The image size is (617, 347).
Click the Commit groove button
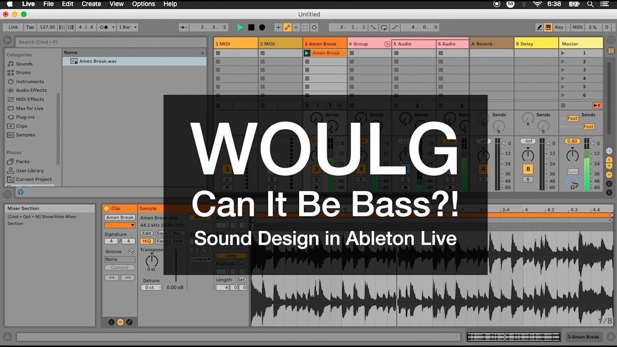pyautogui.click(x=120, y=267)
